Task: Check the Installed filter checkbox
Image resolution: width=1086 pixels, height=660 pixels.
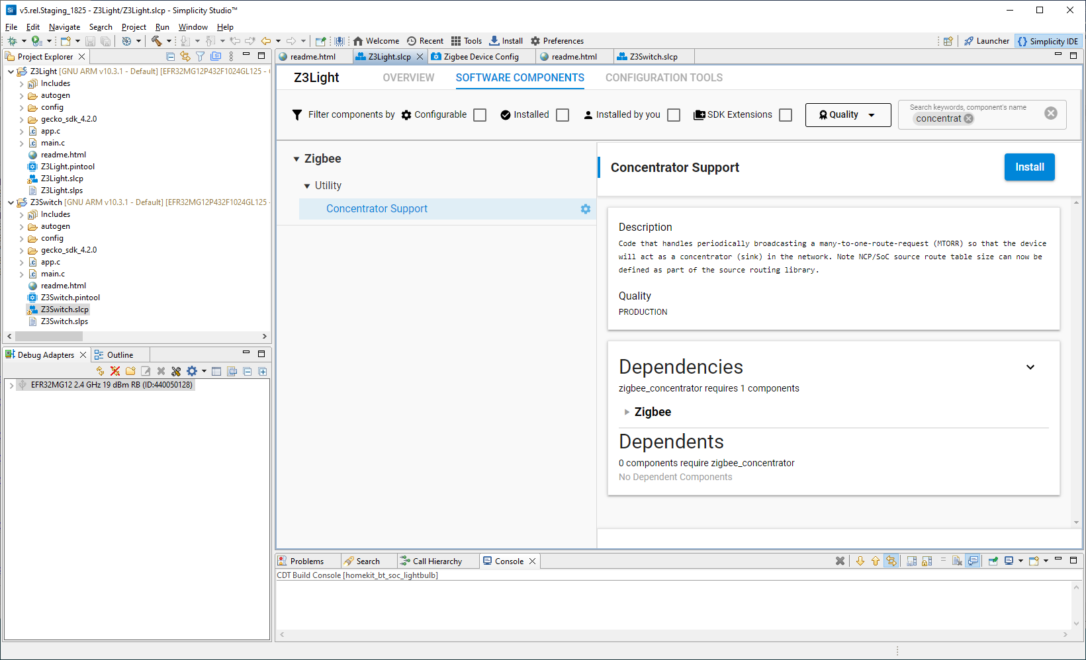Action: pyautogui.click(x=563, y=115)
